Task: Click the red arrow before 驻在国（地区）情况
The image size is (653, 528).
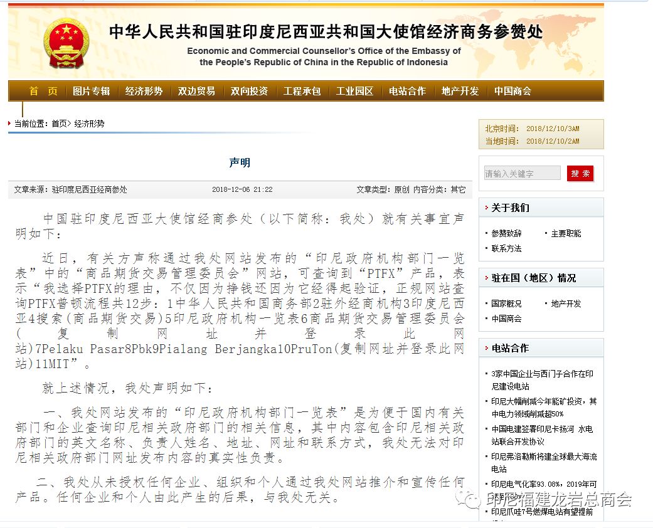Action: pos(486,278)
